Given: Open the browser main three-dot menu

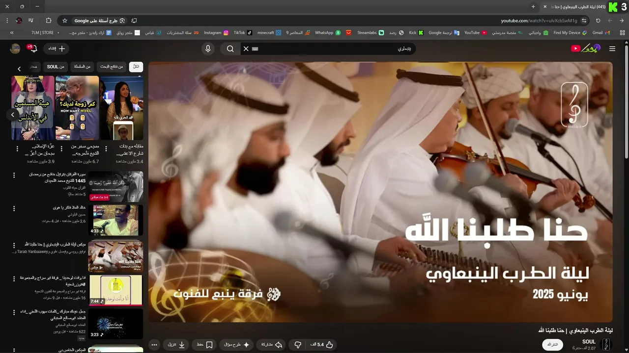Looking at the screenshot, I should pyautogui.click(x=7, y=21).
